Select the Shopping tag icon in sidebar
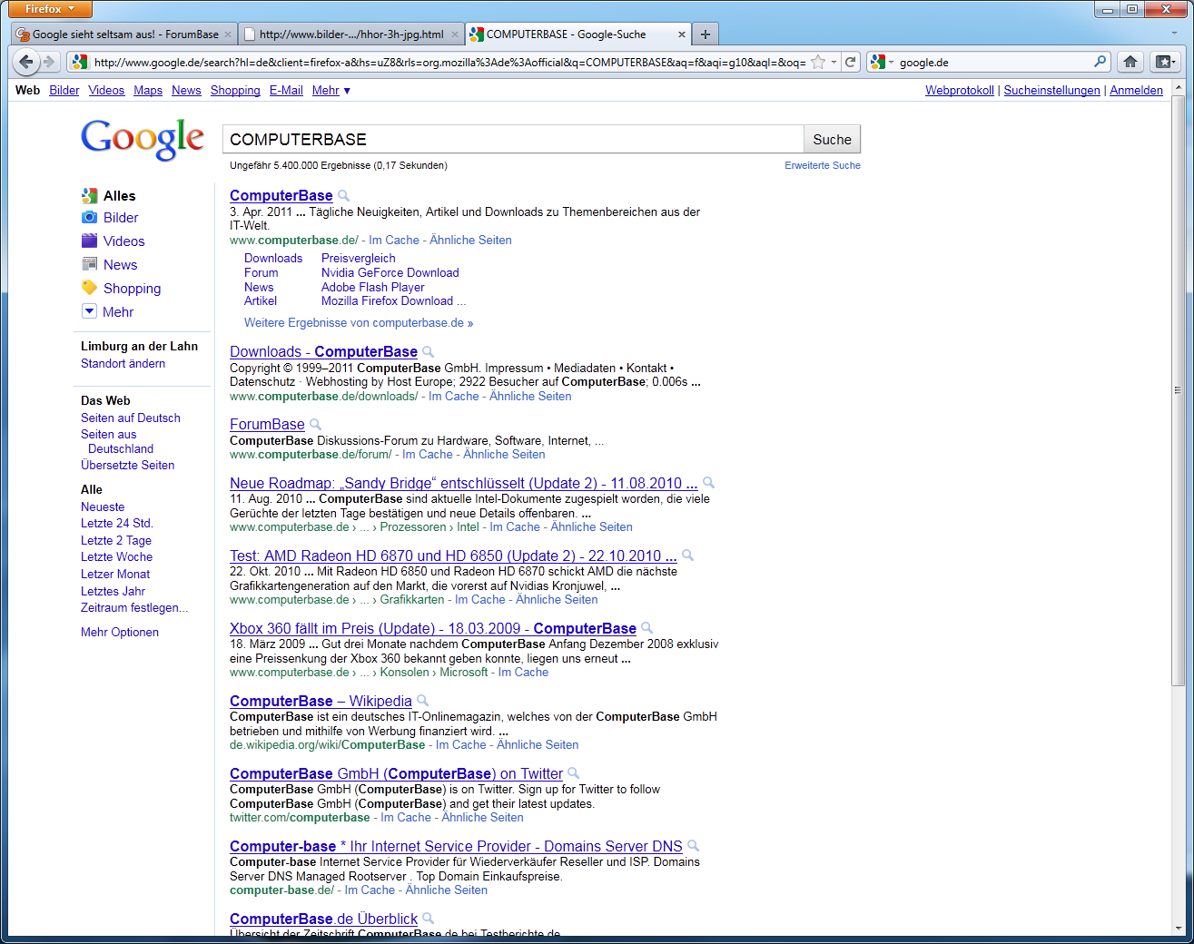1194x944 pixels. (x=89, y=288)
